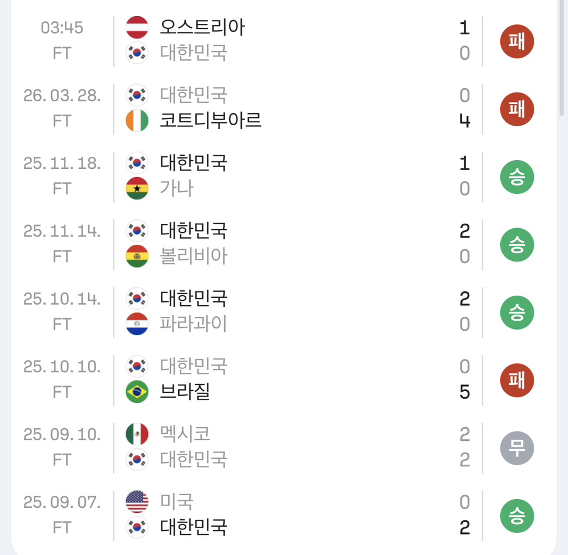Click the Côte d'Ivoire flag icon
The height and width of the screenshot is (555, 568).
(137, 121)
